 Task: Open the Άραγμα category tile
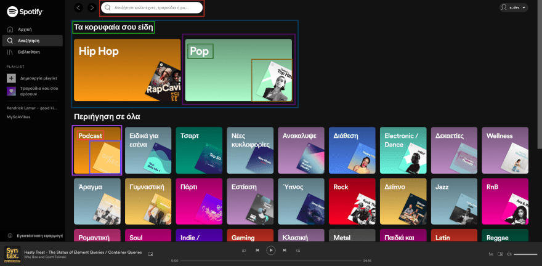[97, 201]
